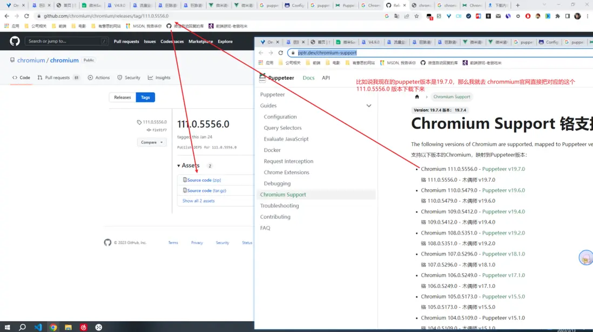Screen dimensions: 593x332
Task: Open Troubleshooting in sidebar
Action: pos(279,206)
